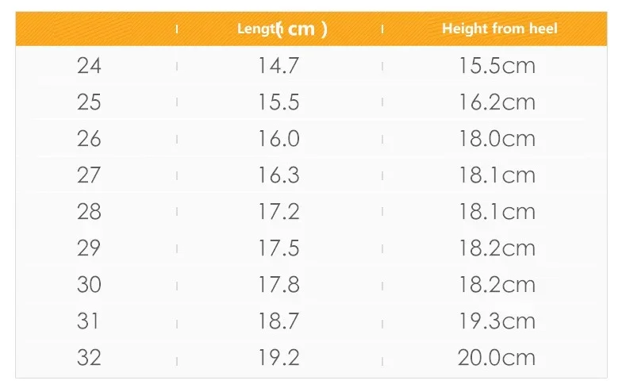Click the 19.3cm height value
The height and width of the screenshot is (392, 626).
[497, 321]
